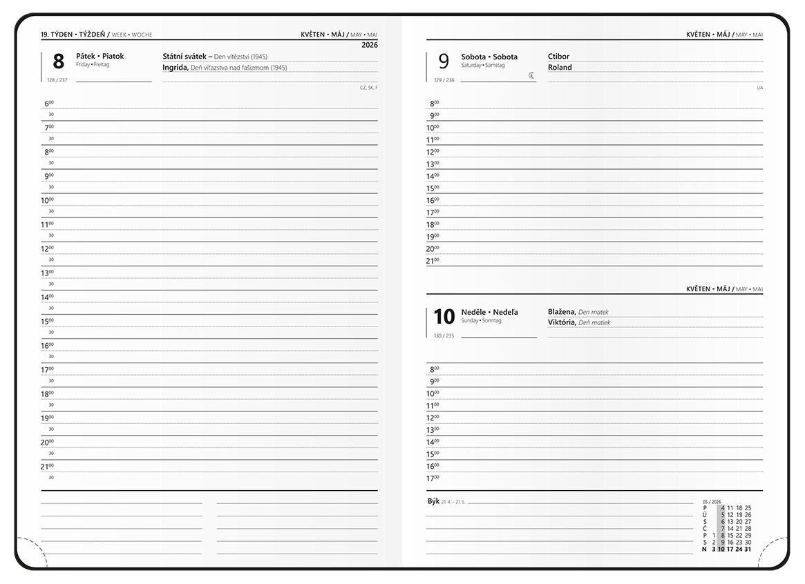
Task: Click the year 2026 under the month header
Action: tap(370, 45)
